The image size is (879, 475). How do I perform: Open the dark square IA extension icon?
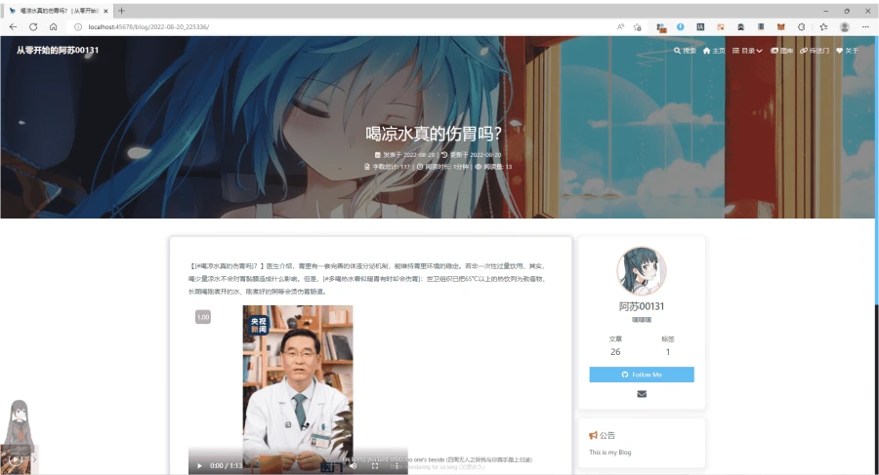(700, 27)
